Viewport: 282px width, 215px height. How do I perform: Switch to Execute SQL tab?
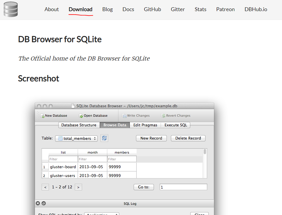pyautogui.click(x=176, y=125)
